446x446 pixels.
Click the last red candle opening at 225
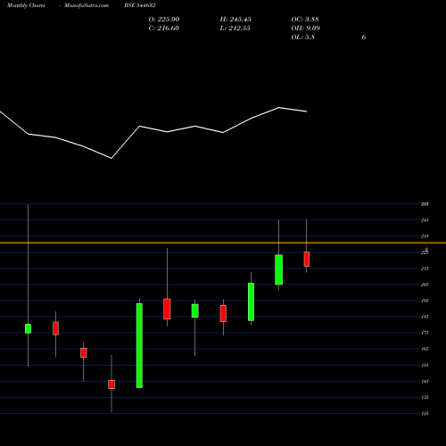[x=307, y=260]
